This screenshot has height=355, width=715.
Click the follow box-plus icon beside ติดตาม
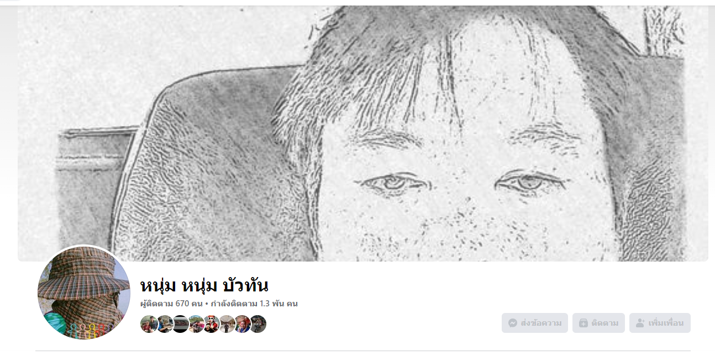[x=583, y=323]
